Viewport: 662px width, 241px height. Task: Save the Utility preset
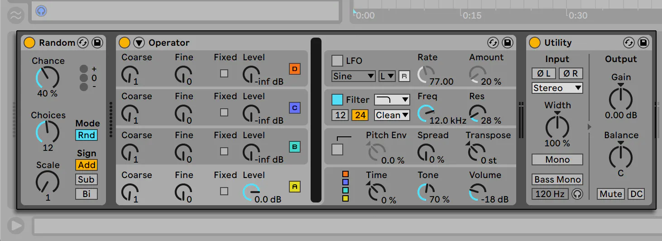click(643, 43)
